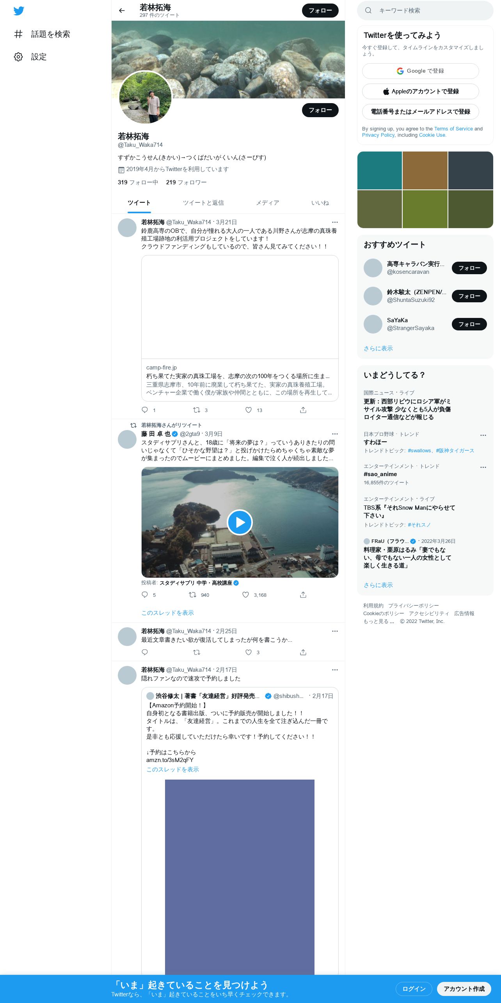Share the 藤田卓也 video tweet

click(x=303, y=594)
